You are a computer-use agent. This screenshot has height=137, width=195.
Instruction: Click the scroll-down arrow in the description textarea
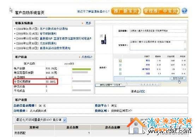coord(185,49)
